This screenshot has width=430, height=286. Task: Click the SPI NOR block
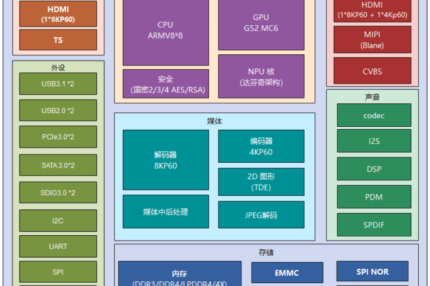[x=372, y=272]
